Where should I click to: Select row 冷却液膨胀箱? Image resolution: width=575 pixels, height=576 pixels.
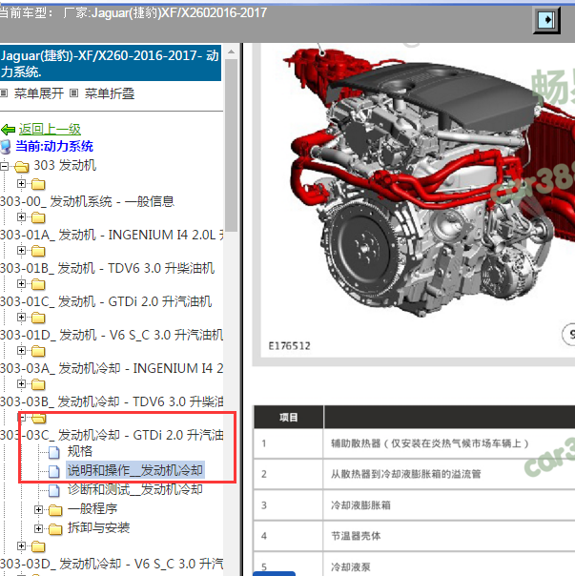click(x=415, y=504)
